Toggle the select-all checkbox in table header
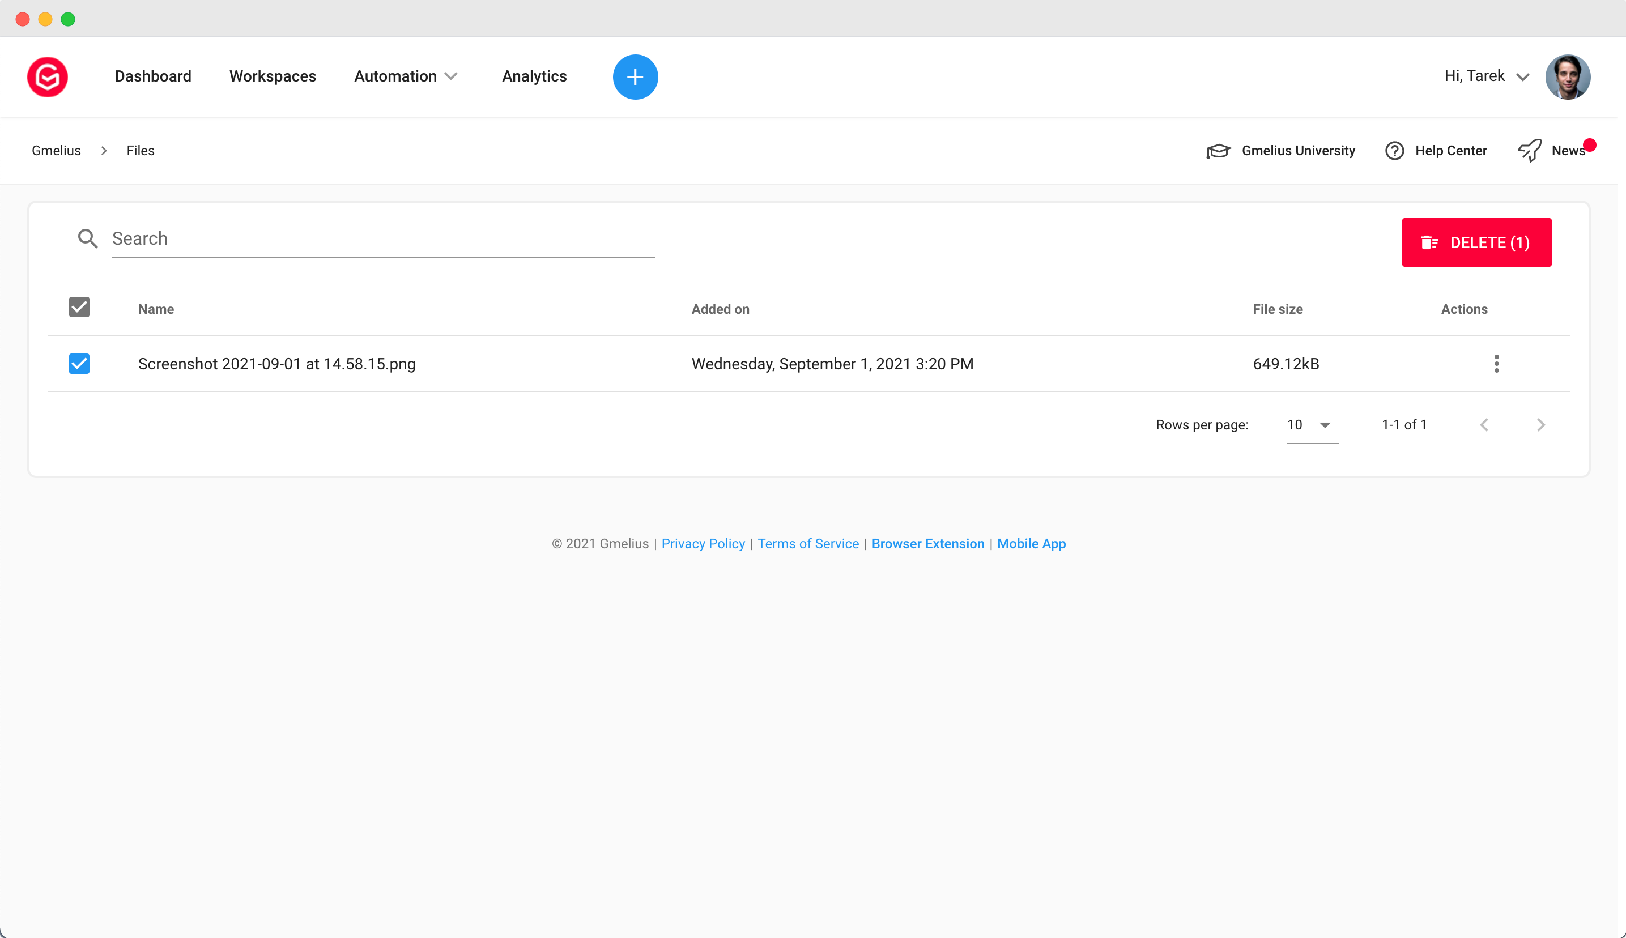The height and width of the screenshot is (938, 1626). point(79,308)
